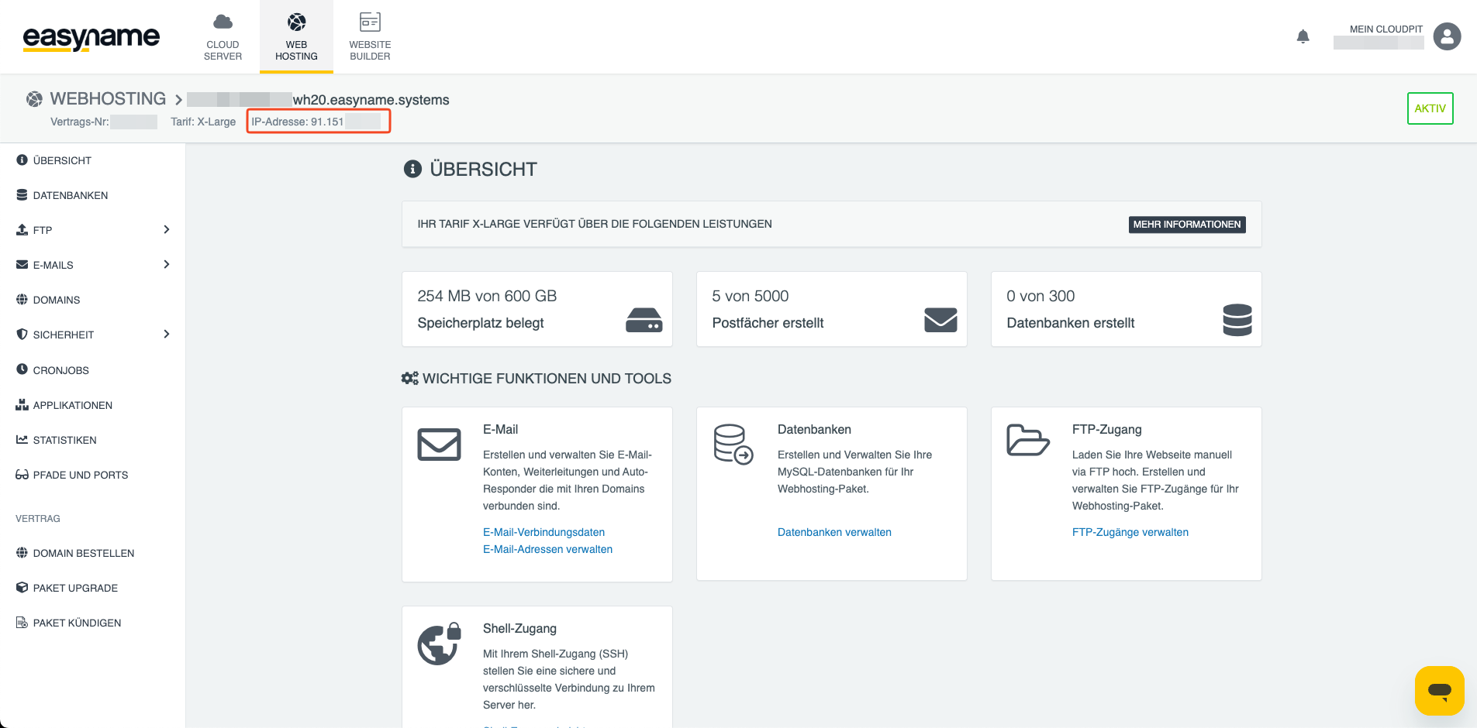Select Paket Upgrade text in sidebar
The width and height of the screenshot is (1477, 728).
tap(75, 588)
